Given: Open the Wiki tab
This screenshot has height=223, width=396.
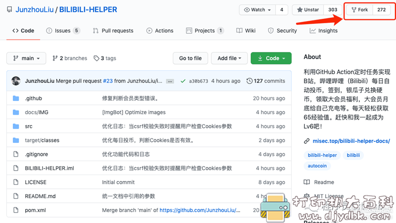Looking at the screenshot, I should click(x=246, y=31).
